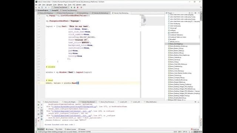The height and width of the screenshot is (133, 237).
Task: Click line separator CRLF in status bar
Action: [180, 132]
